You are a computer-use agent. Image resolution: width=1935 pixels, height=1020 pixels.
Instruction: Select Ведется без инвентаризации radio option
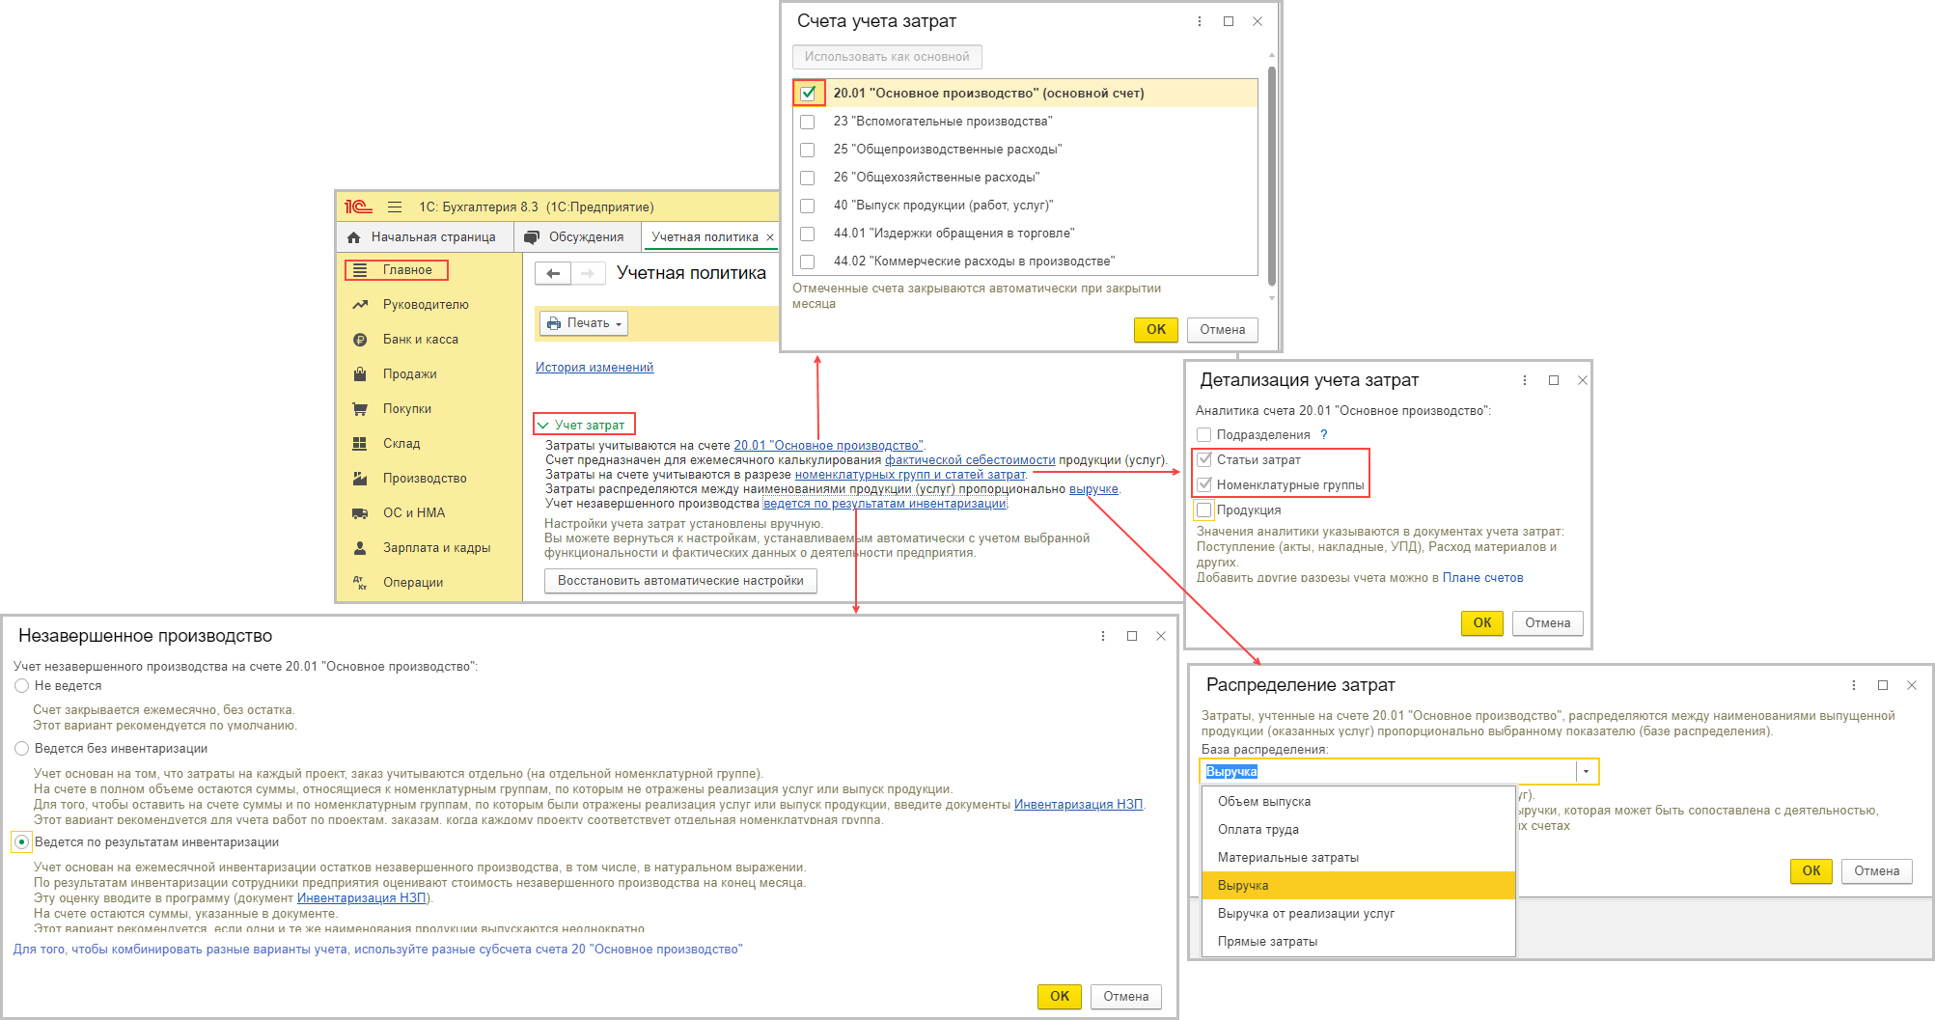pos(22,749)
